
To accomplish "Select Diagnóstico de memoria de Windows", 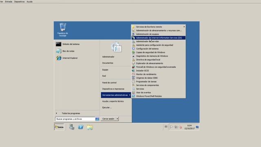I will (158, 56).
